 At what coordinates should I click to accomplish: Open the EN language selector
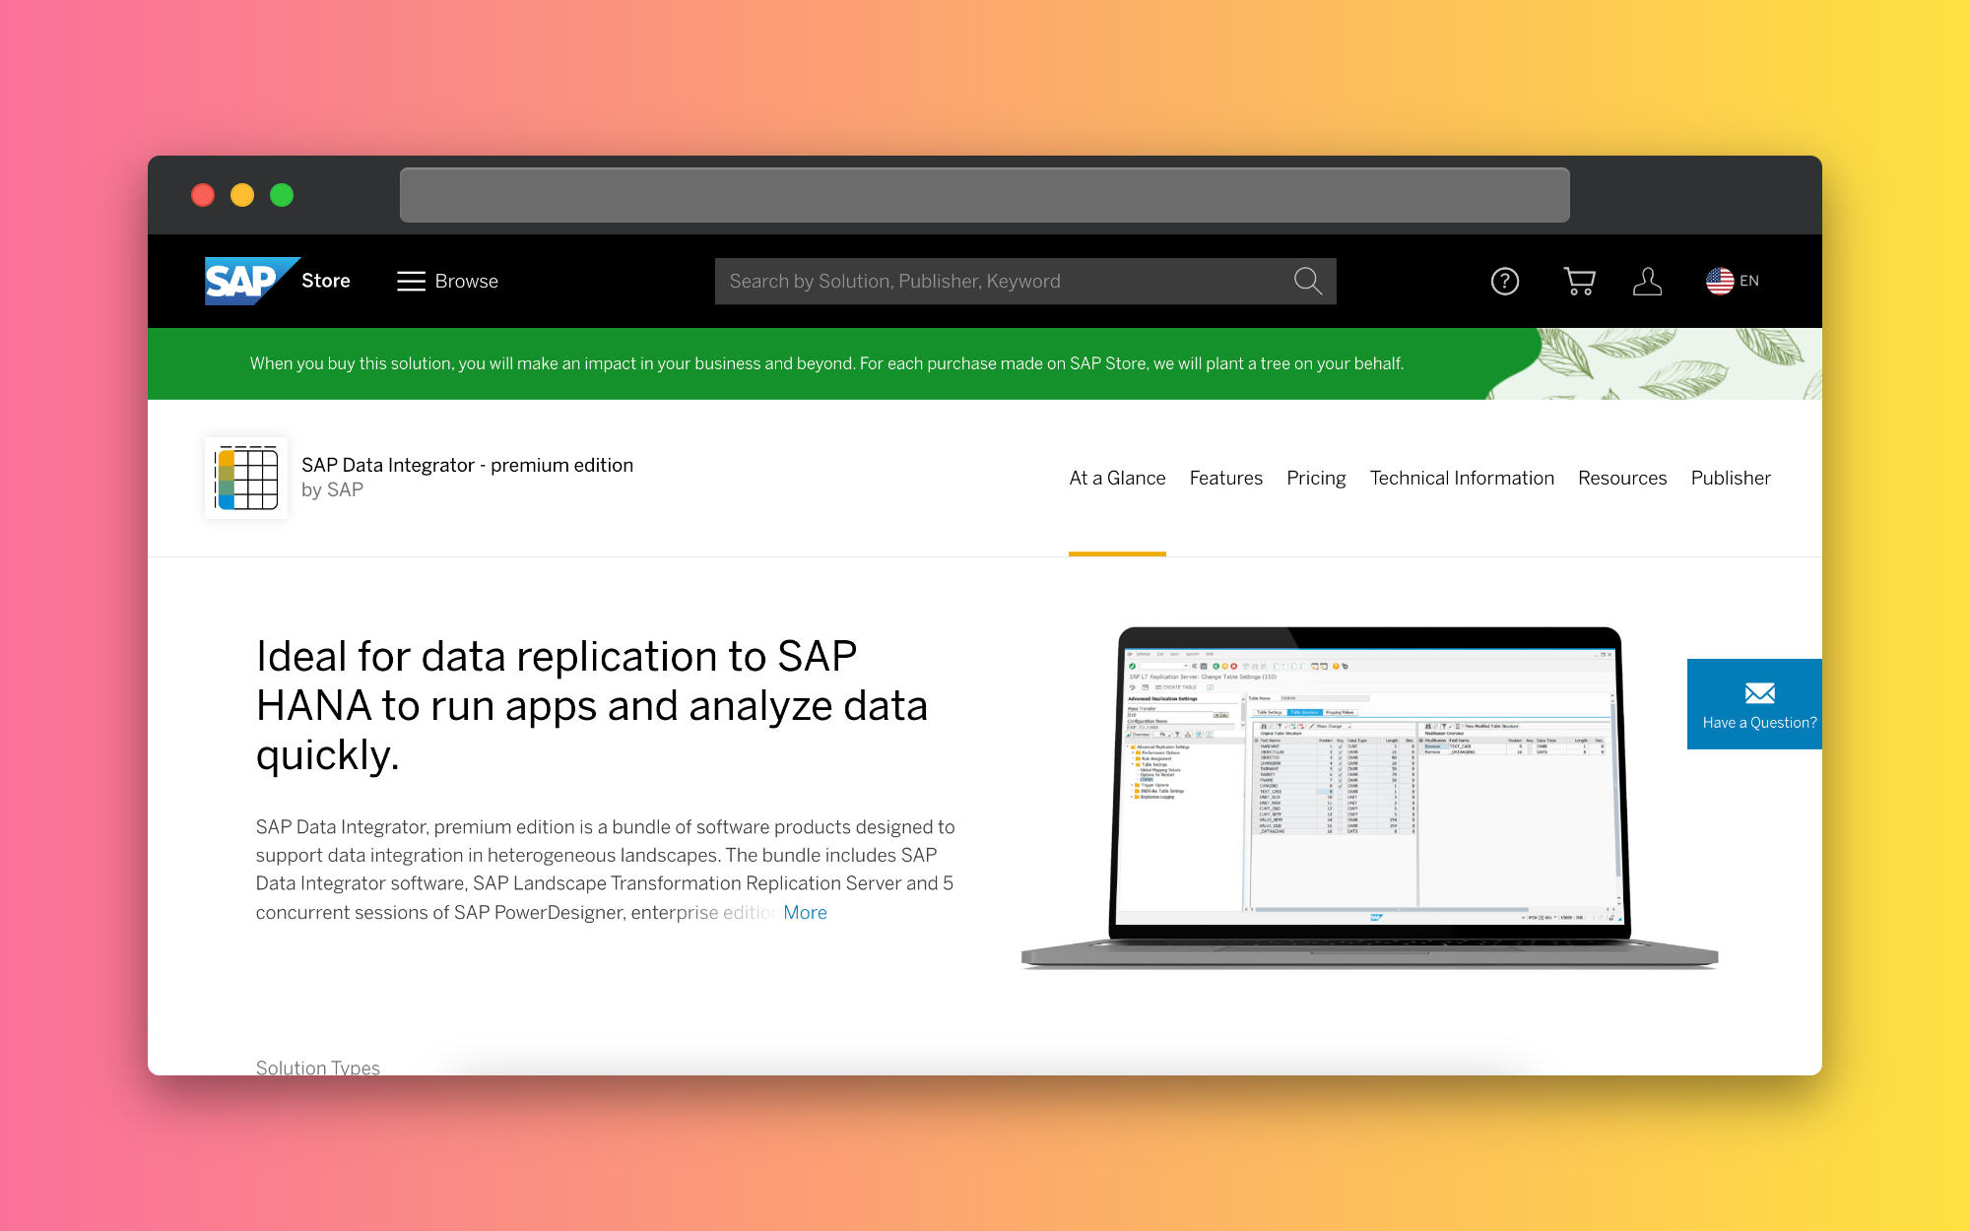click(1733, 282)
